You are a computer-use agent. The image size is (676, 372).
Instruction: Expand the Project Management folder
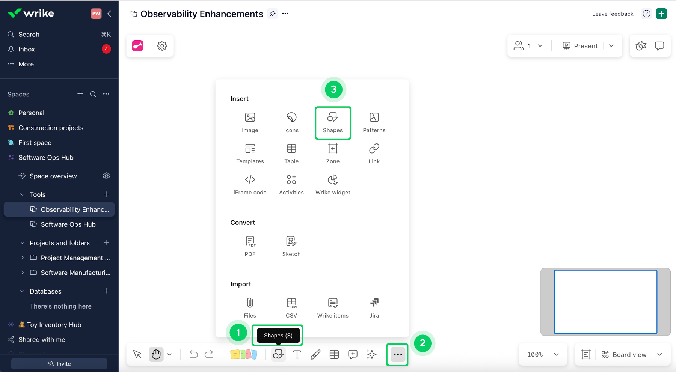pyautogui.click(x=22, y=258)
